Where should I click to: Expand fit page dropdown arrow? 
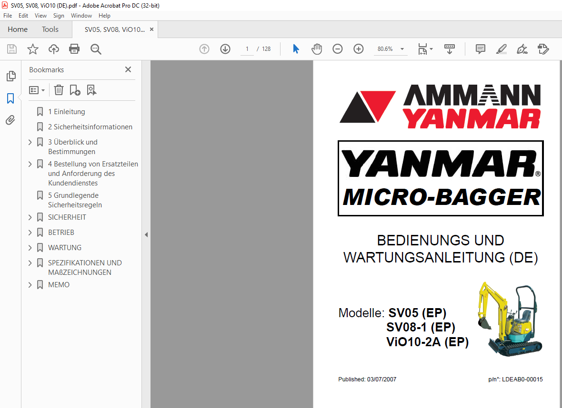point(431,49)
